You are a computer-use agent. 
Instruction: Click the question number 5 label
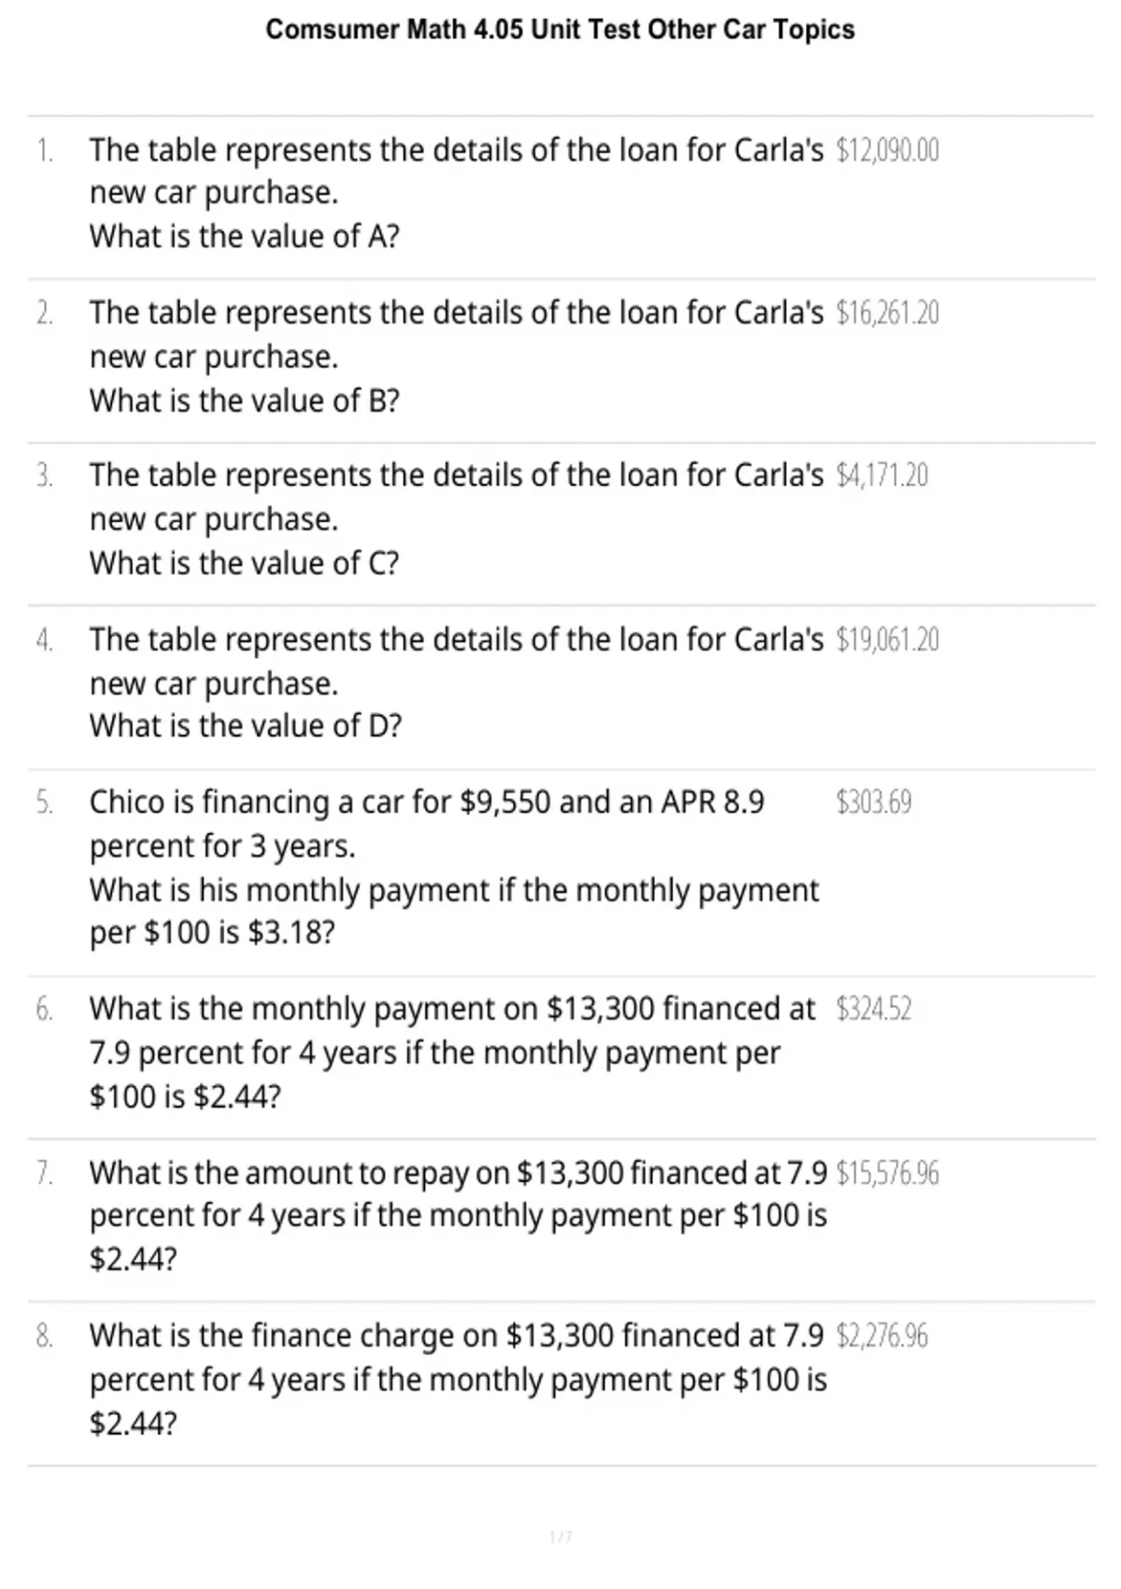click(44, 803)
